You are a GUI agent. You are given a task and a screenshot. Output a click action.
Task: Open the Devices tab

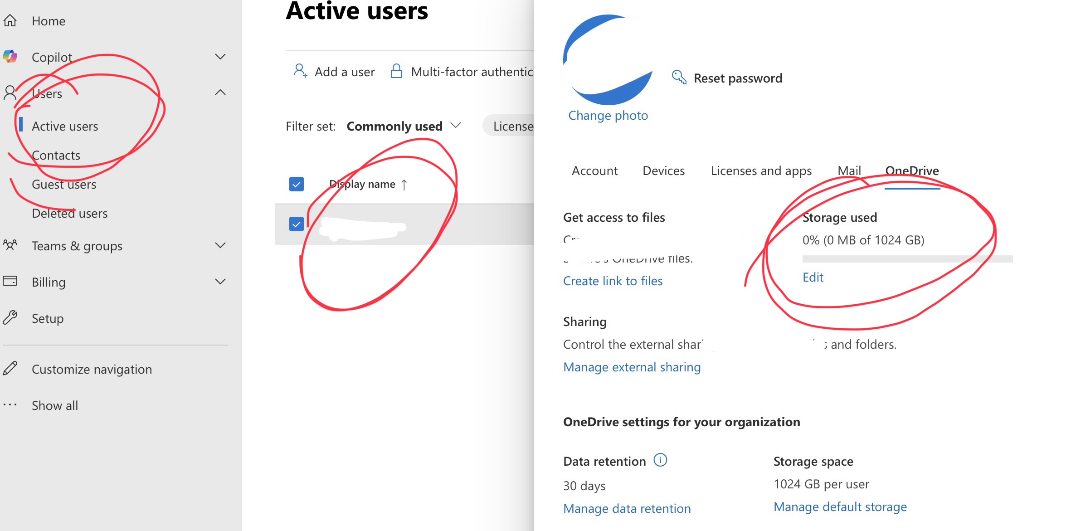tap(663, 171)
